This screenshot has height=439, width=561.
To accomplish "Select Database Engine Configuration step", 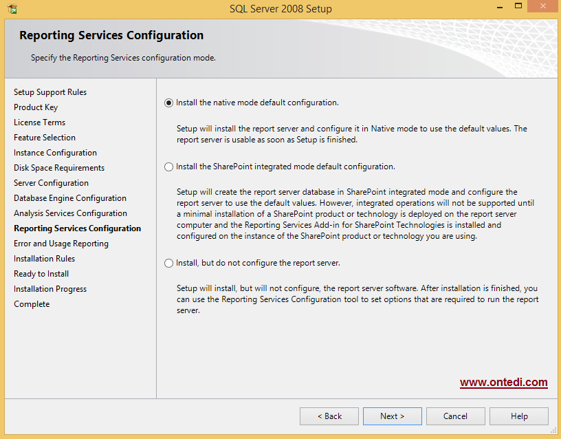I will coord(70,198).
